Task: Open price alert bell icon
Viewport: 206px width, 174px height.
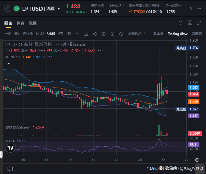Action: [x=180, y=23]
